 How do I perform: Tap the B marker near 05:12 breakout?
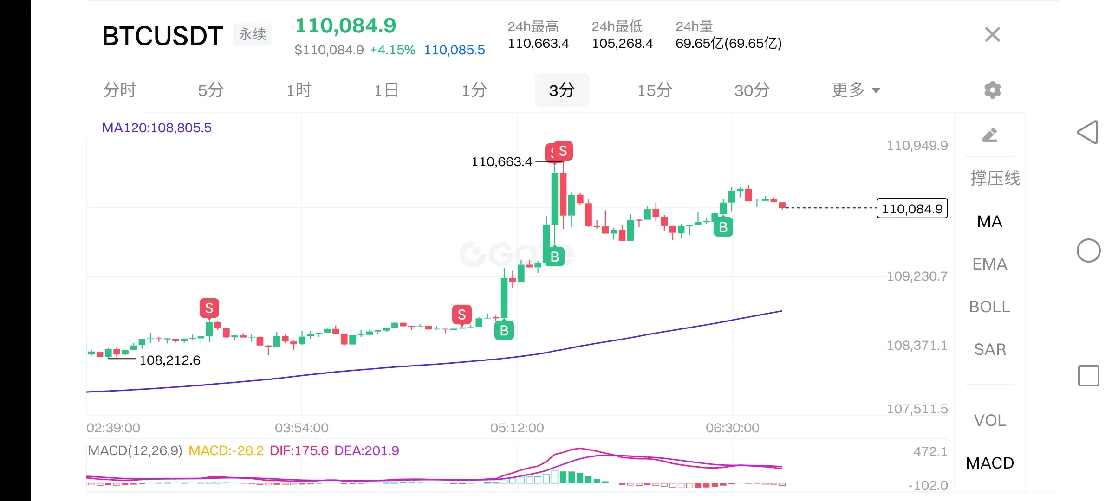click(x=504, y=330)
